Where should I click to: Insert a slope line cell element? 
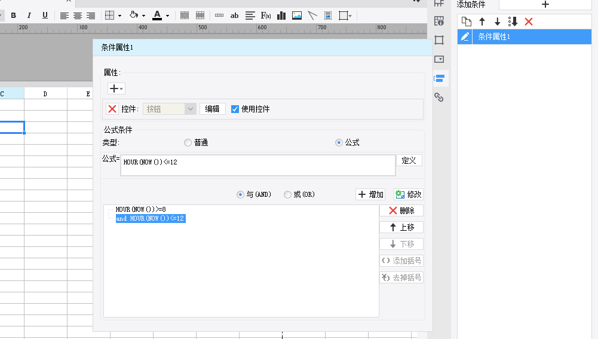312,16
